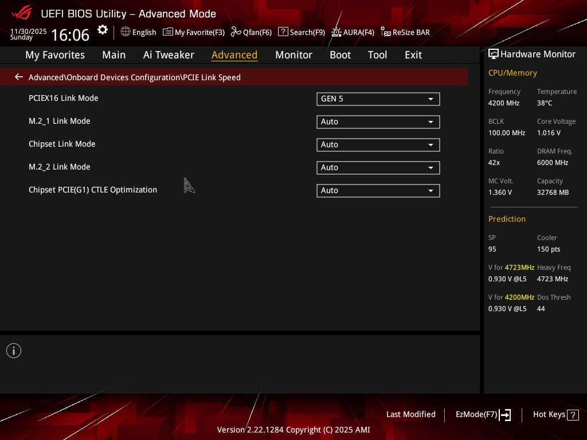The image size is (587, 440).
Task: Select the Exit tab
Action: click(413, 54)
